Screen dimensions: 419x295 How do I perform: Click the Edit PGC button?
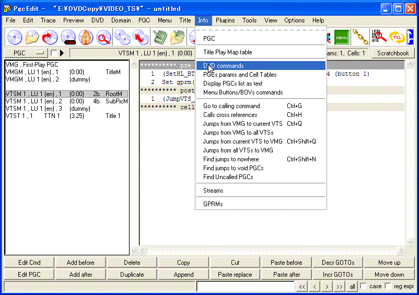pyautogui.click(x=29, y=275)
